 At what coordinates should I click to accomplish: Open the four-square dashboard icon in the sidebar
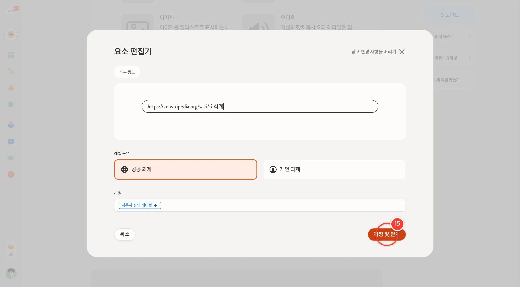(x=11, y=55)
